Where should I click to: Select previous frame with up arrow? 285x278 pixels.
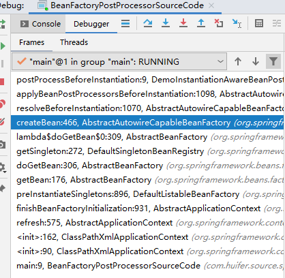click(x=238, y=61)
